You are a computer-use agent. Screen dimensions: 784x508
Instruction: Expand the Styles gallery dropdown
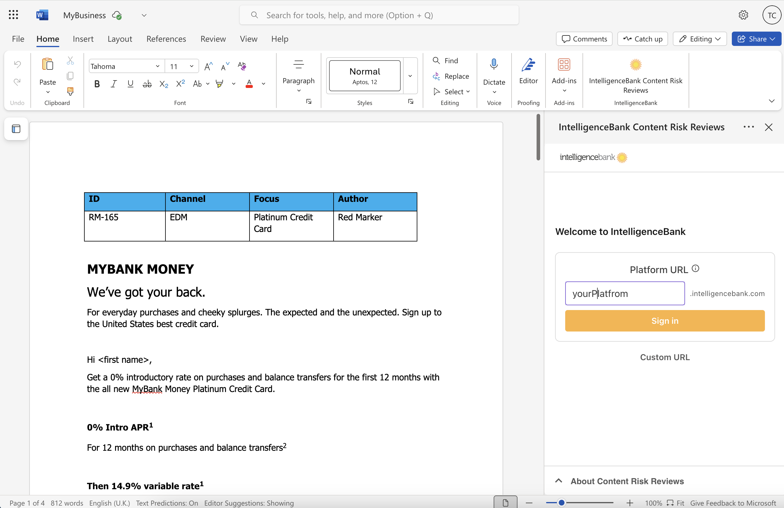click(x=410, y=76)
